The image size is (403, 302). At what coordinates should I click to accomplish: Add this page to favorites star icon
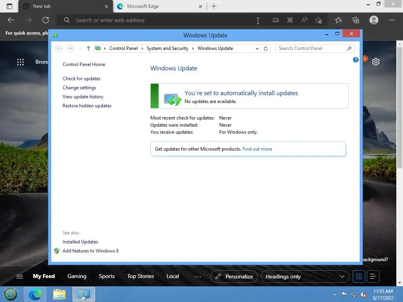[319, 20]
